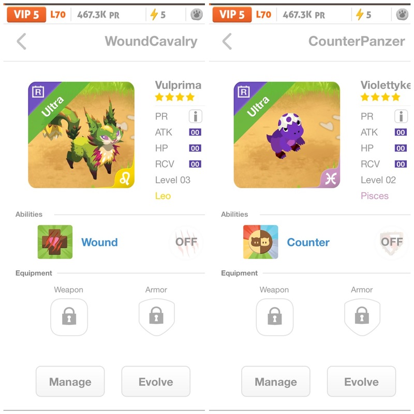Tap the locked Weapon slot on WoundCavalry
This screenshot has width=414, height=414.
coord(69,317)
